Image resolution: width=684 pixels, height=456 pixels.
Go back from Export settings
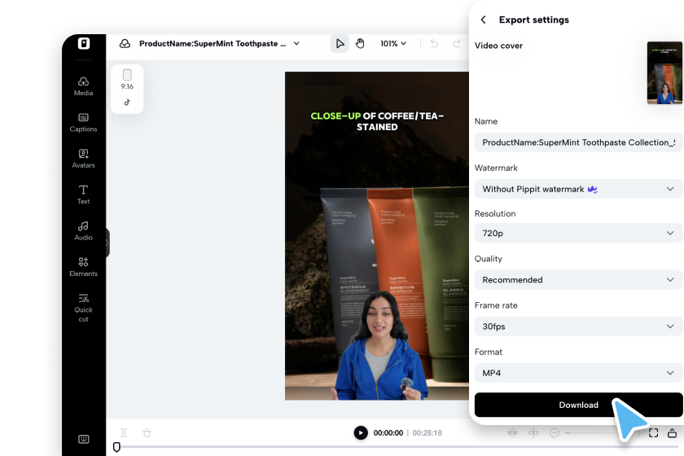click(484, 20)
